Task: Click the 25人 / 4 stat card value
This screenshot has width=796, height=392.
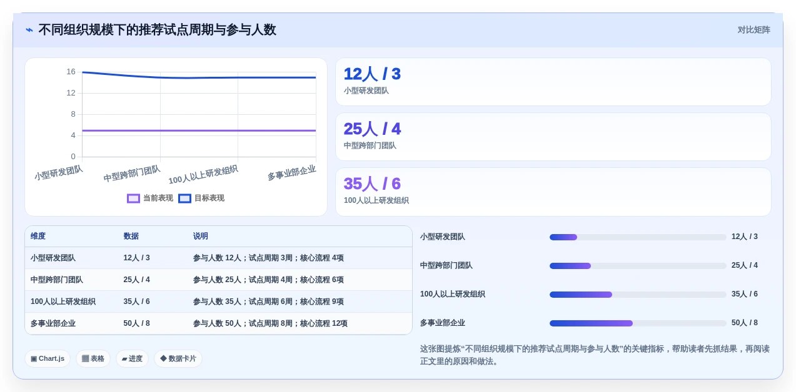Action: [x=372, y=129]
